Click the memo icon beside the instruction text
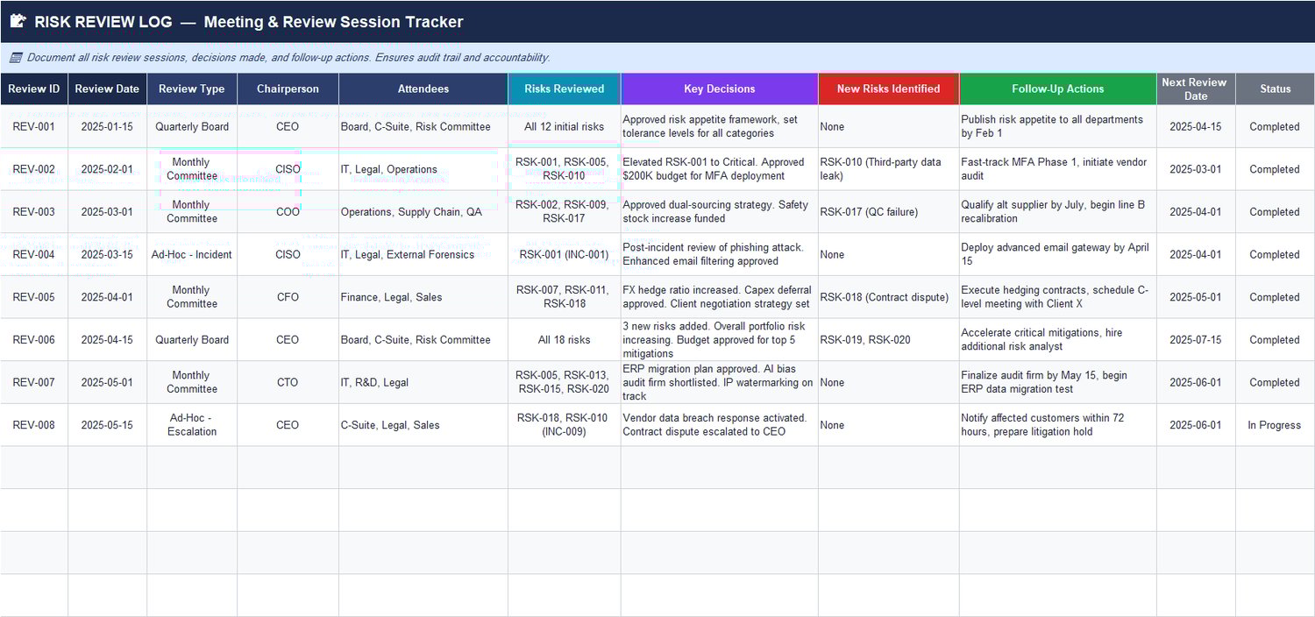1315x617 pixels. tap(14, 57)
